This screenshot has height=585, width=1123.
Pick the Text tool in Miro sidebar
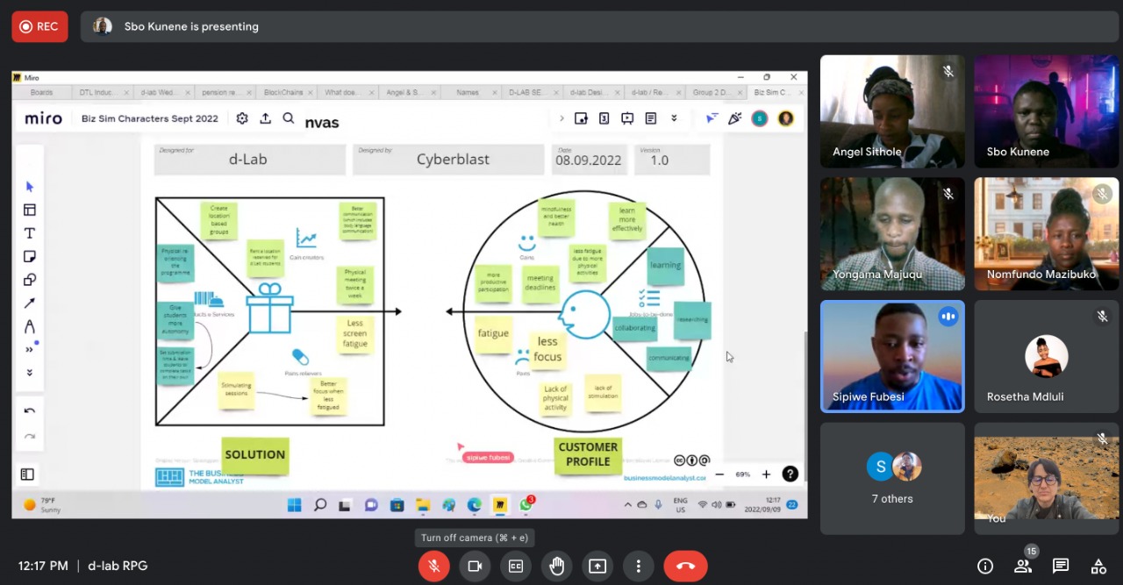[x=29, y=233]
